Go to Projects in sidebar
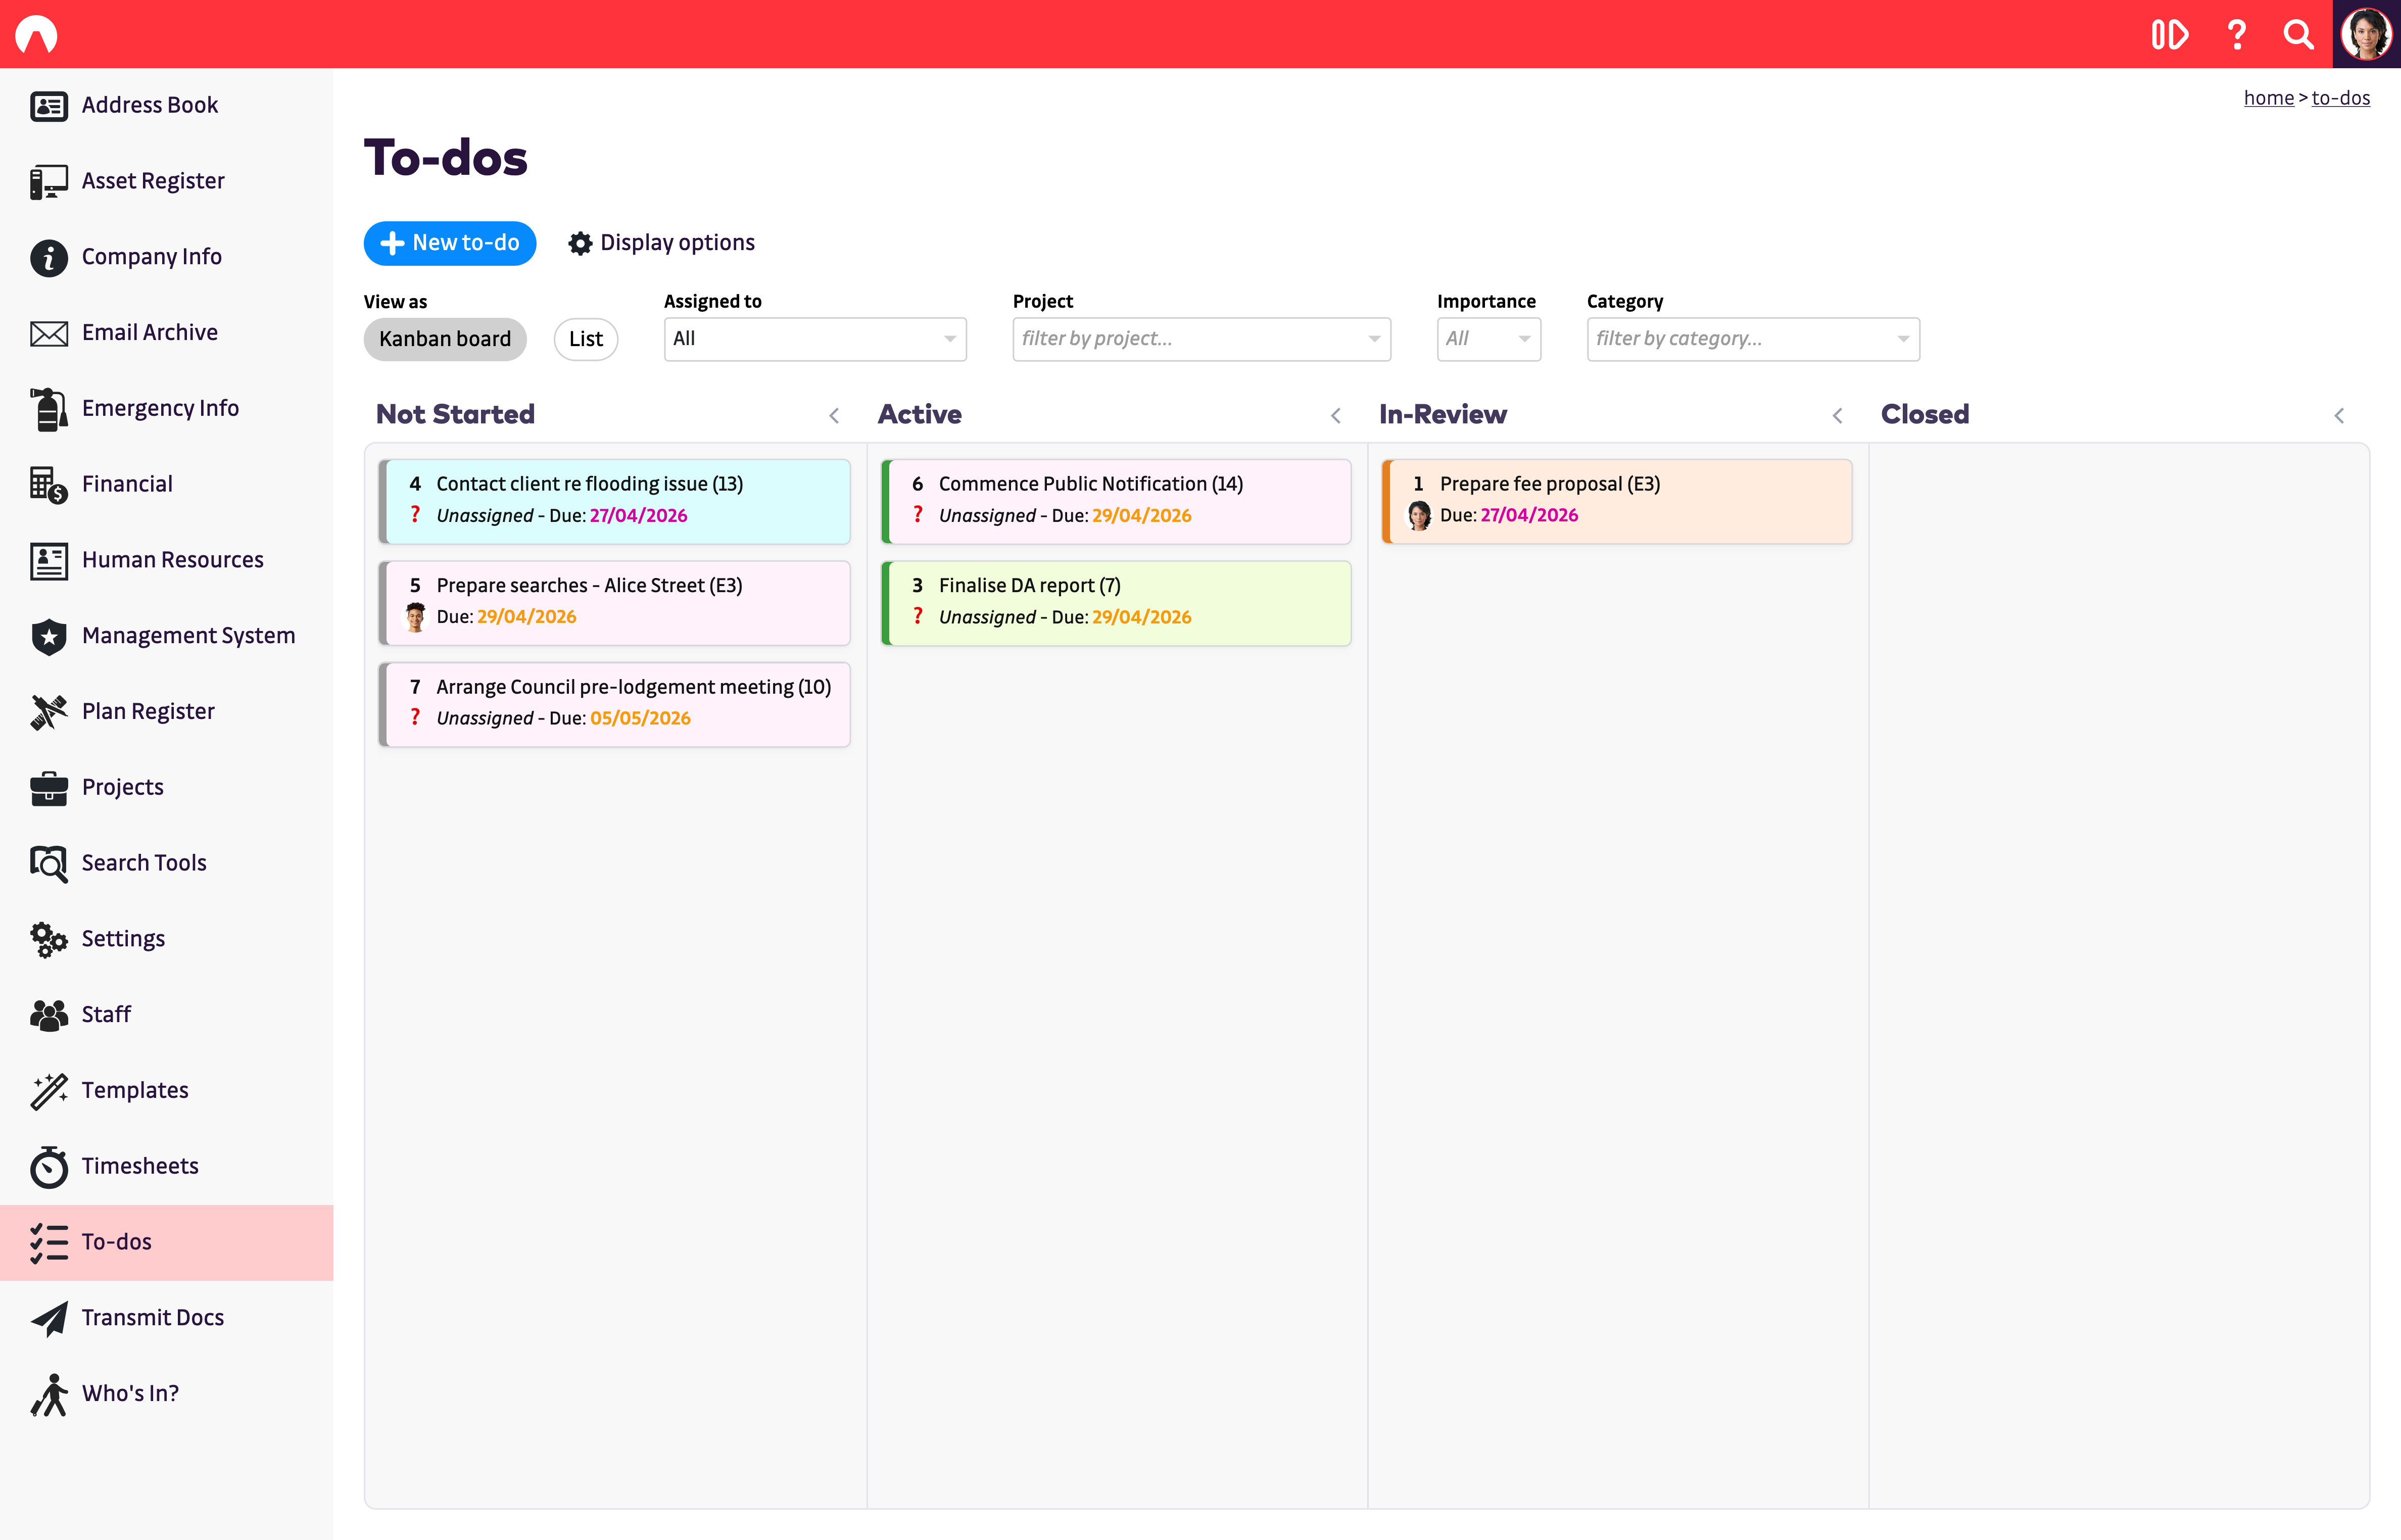The height and width of the screenshot is (1540, 2401). [122, 787]
